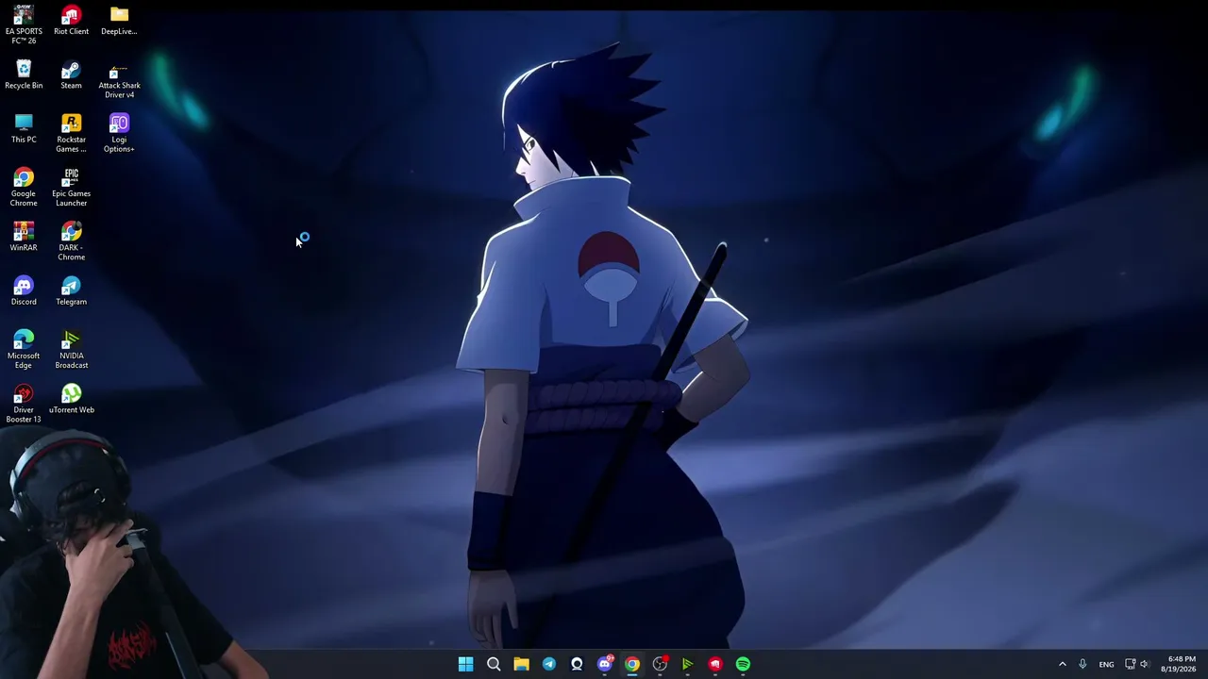Screen dimensions: 1208x679
Task: Open the green play-arrow app in the taskbar
Action: 688,664
